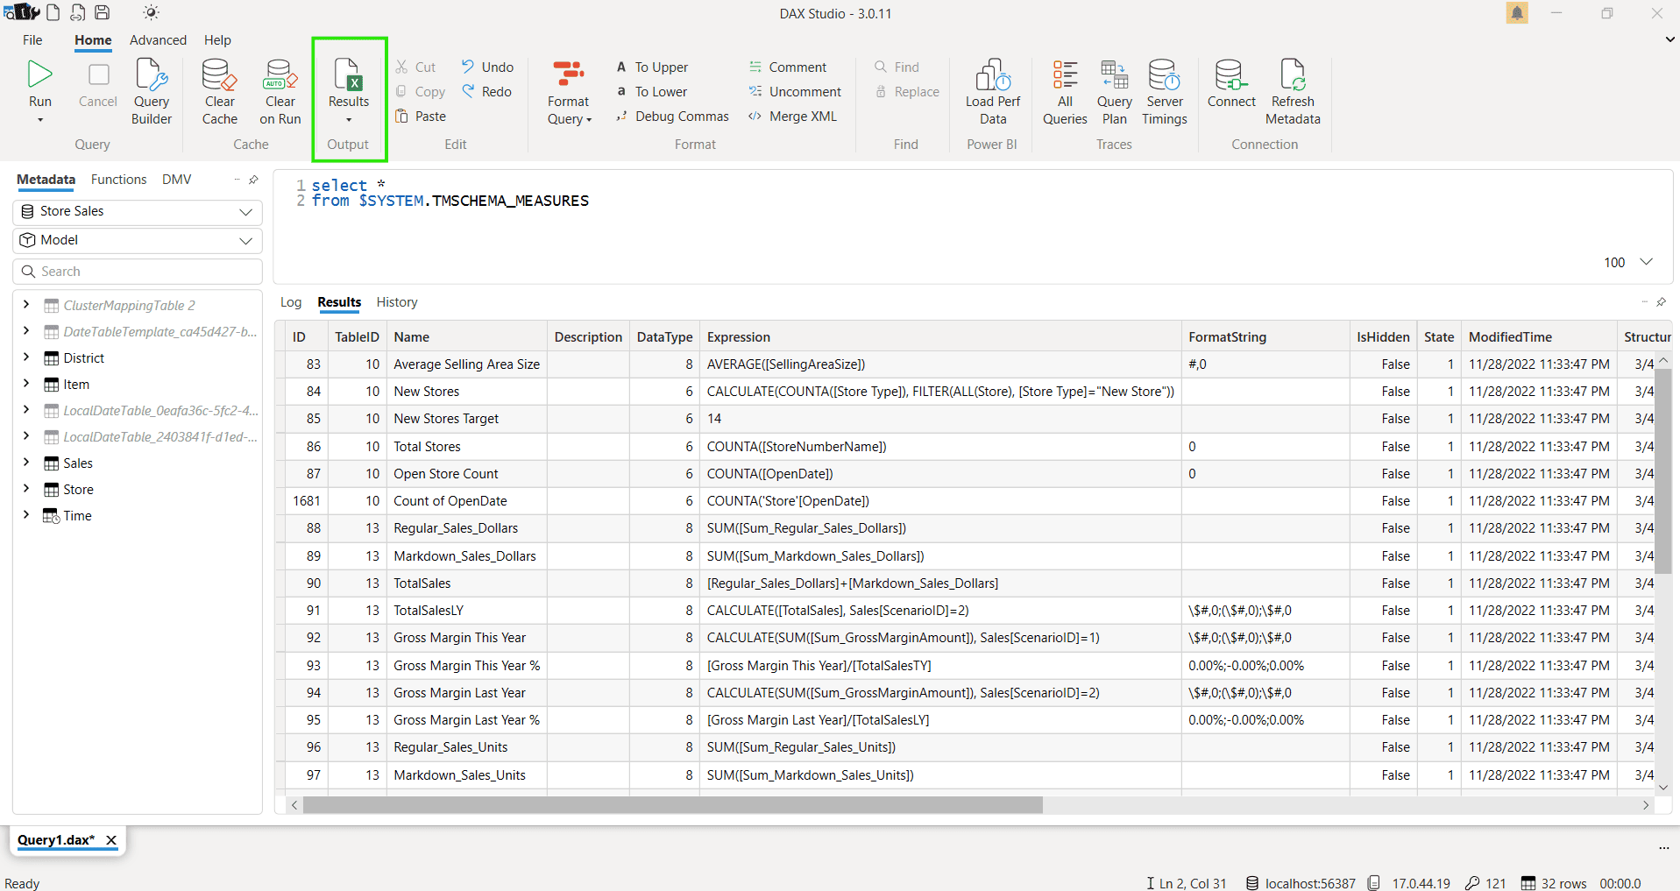Viewport: 1680px width, 891px height.
Task: Select the Gross Margin This Year % cell
Action: 467,666
